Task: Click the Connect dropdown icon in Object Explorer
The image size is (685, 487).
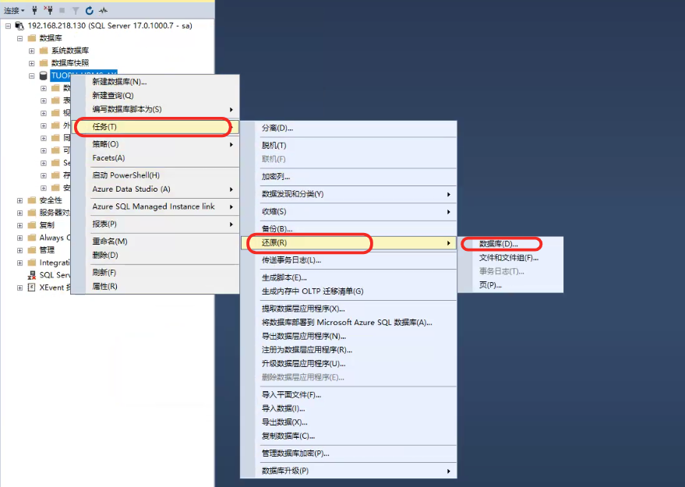Action: [x=23, y=11]
